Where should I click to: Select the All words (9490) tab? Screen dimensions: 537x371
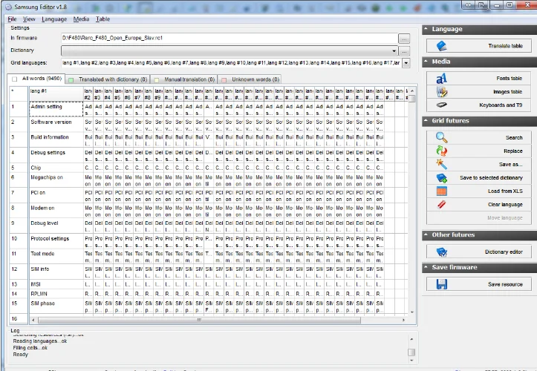coord(36,79)
